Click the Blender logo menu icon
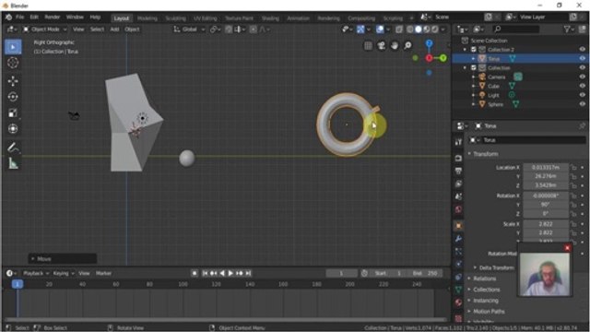This screenshot has width=590, height=332. click(x=8, y=18)
